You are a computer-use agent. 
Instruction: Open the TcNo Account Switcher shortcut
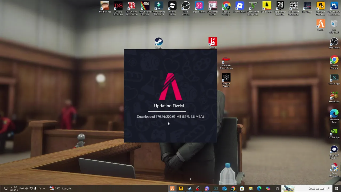tap(186, 9)
